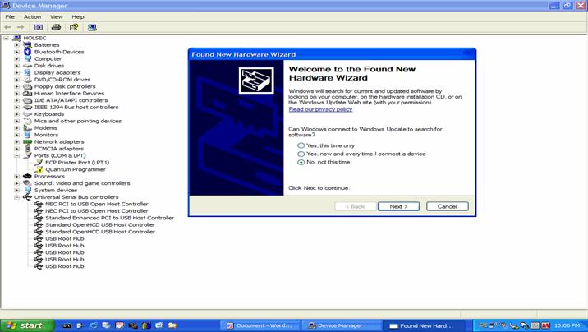The height and width of the screenshot is (332, 588).
Task: Expand the Computer node
Action: [17, 59]
